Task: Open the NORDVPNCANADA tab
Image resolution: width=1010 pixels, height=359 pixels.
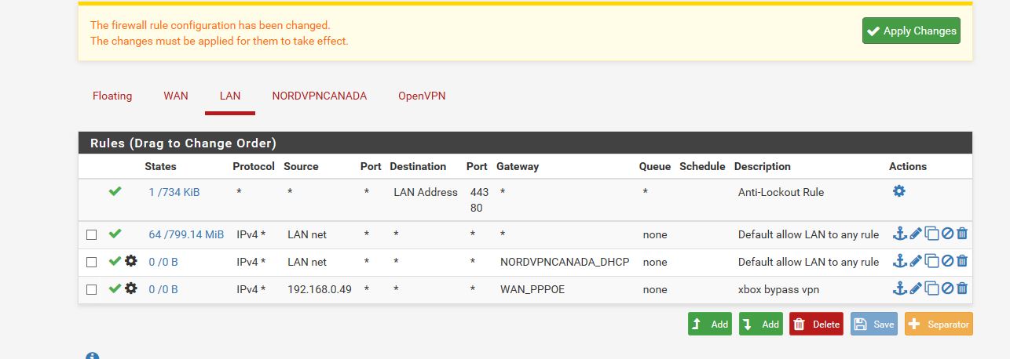Action: (x=320, y=96)
